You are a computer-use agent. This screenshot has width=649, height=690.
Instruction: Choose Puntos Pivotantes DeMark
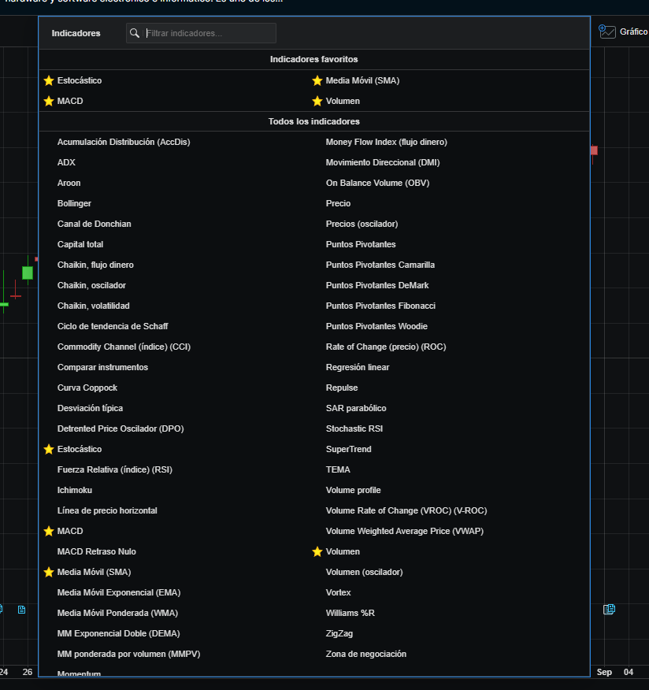[377, 285]
